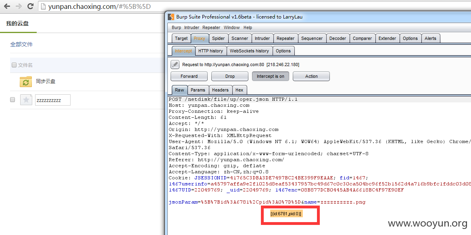Select the Params request view tab
This screenshot has width=471, height=235.
tap(198, 90)
